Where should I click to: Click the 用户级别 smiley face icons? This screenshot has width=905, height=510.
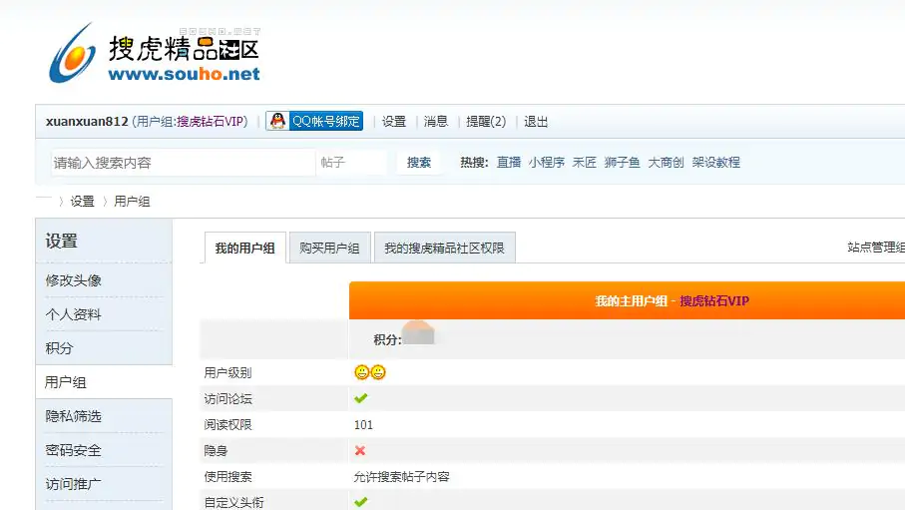(x=370, y=372)
